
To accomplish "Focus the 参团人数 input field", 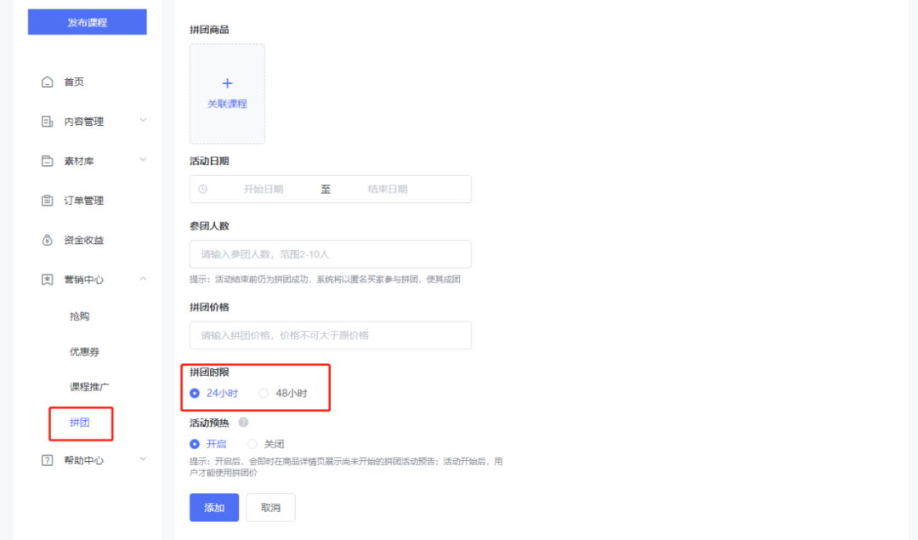I will click(330, 254).
